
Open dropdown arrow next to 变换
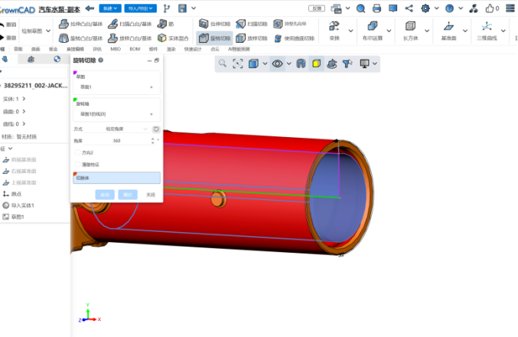click(x=351, y=31)
